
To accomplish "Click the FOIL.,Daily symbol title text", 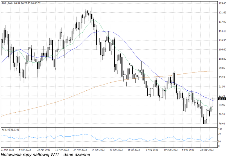I will coord(7,3).
